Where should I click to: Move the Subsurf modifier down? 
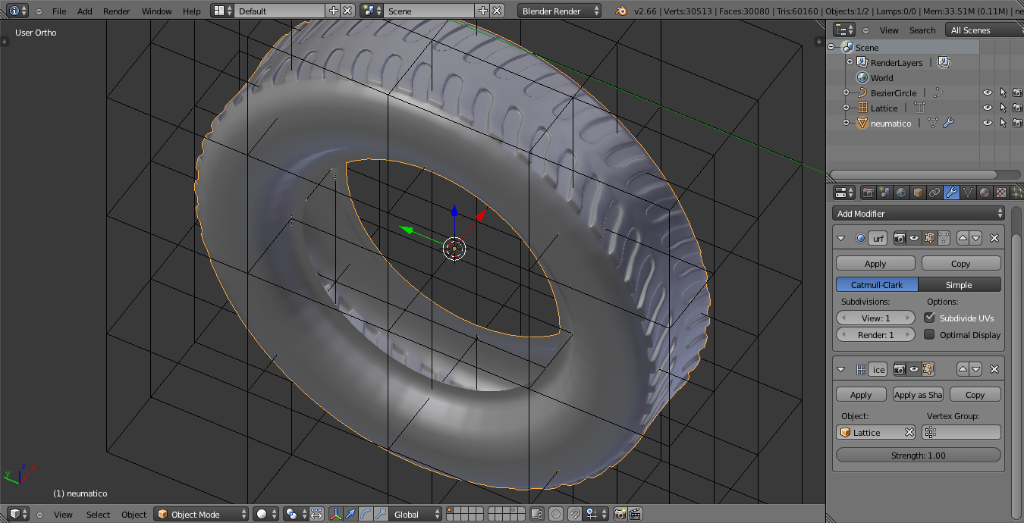coord(976,238)
